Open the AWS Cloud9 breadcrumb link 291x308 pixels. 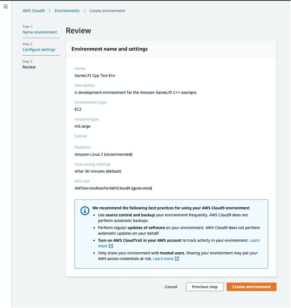click(34, 11)
